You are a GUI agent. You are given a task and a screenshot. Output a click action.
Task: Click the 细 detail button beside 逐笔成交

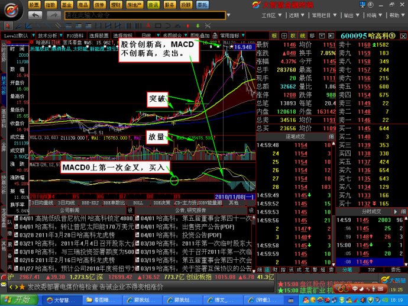click(331, 137)
